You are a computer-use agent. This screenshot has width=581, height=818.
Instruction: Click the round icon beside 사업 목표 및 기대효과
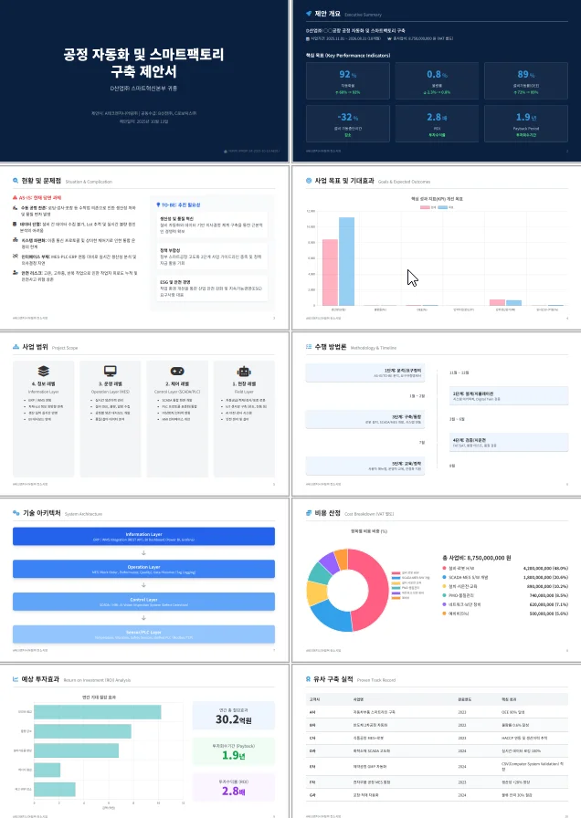click(x=309, y=181)
